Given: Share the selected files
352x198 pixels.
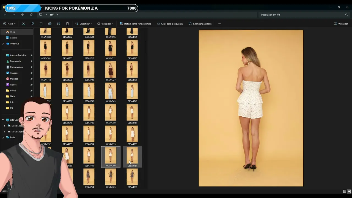Looking at the screenshot, I should pyautogui.click(x=59, y=24).
